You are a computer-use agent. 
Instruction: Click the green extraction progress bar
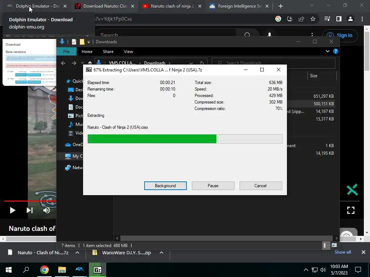185,139
